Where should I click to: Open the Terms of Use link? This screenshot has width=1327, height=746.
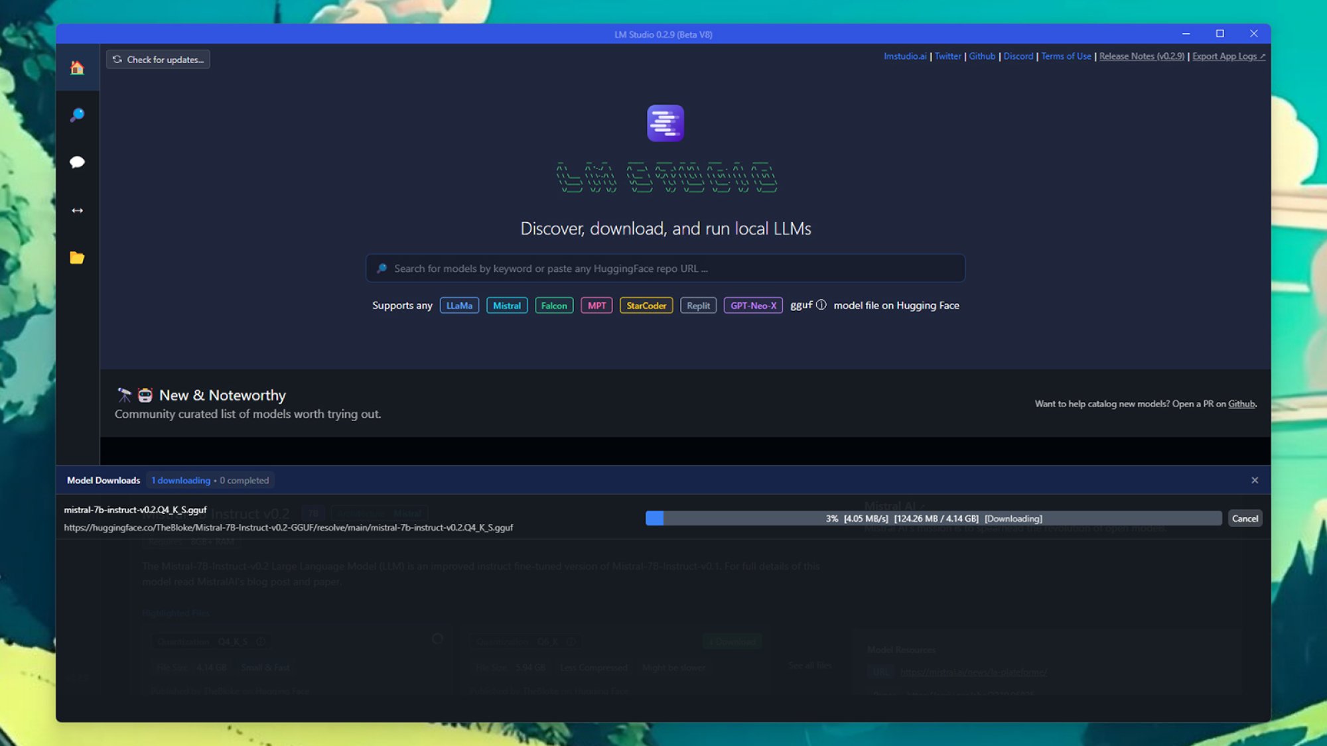(1066, 56)
